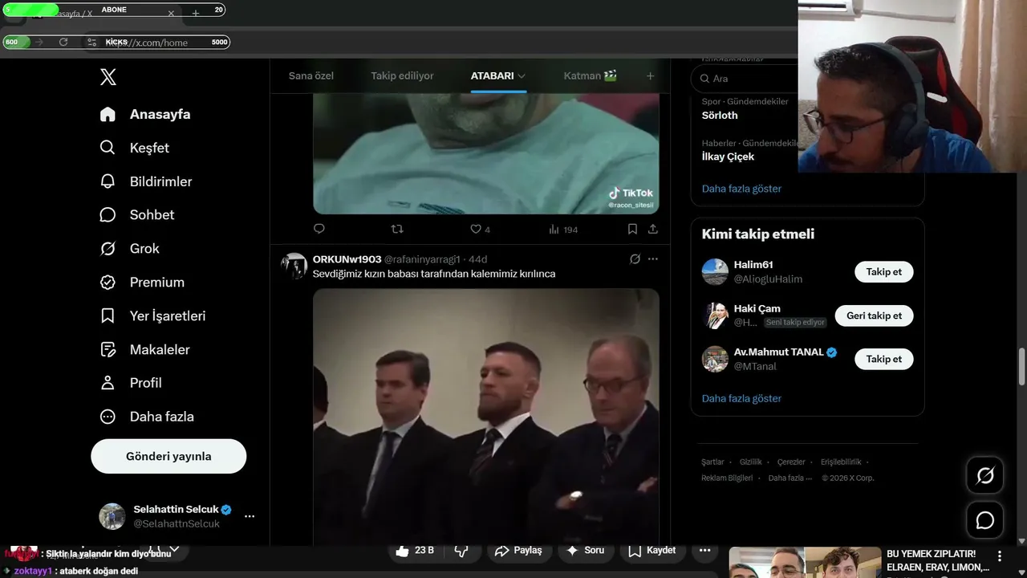Open the floating messages button
Viewport: 1027px width, 578px height.
(x=985, y=520)
